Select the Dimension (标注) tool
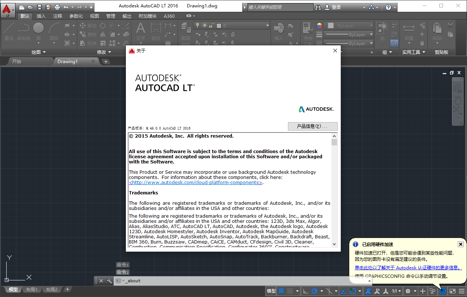The width and height of the screenshot is (467, 297). point(156,31)
